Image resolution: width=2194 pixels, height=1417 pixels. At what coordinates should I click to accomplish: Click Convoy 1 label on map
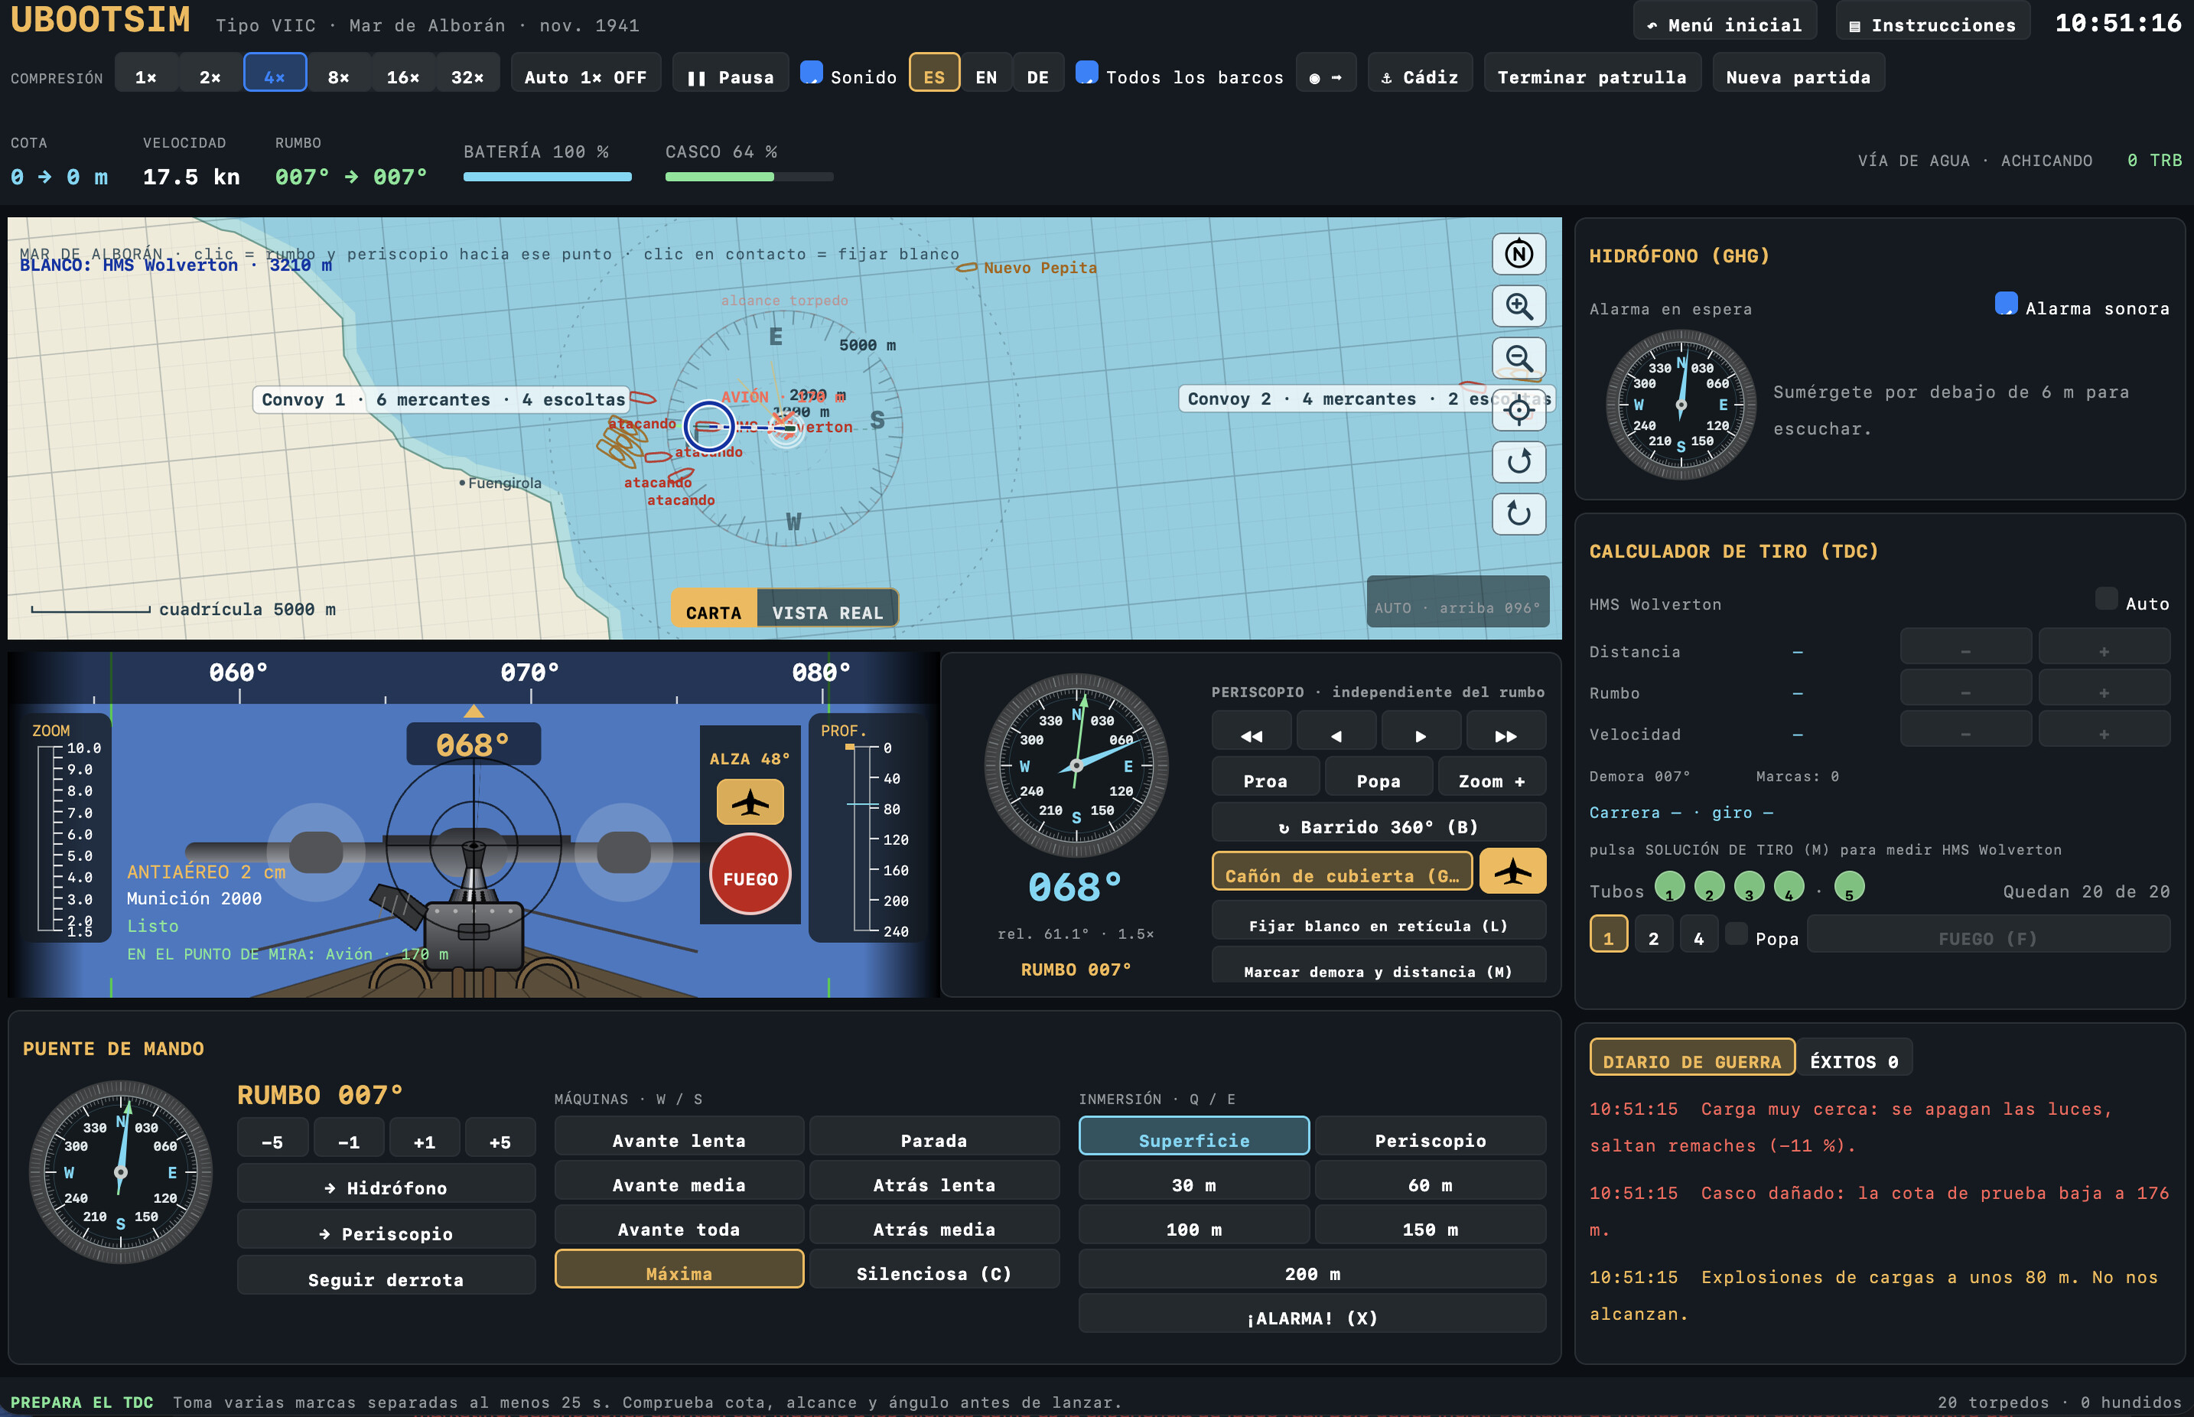point(441,398)
